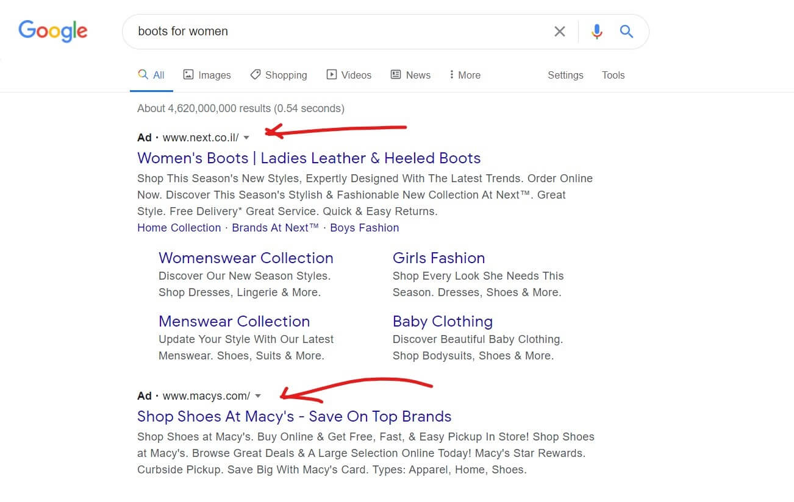Image resolution: width=794 pixels, height=502 pixels.
Task: Clear the search box with X icon
Action: (559, 32)
